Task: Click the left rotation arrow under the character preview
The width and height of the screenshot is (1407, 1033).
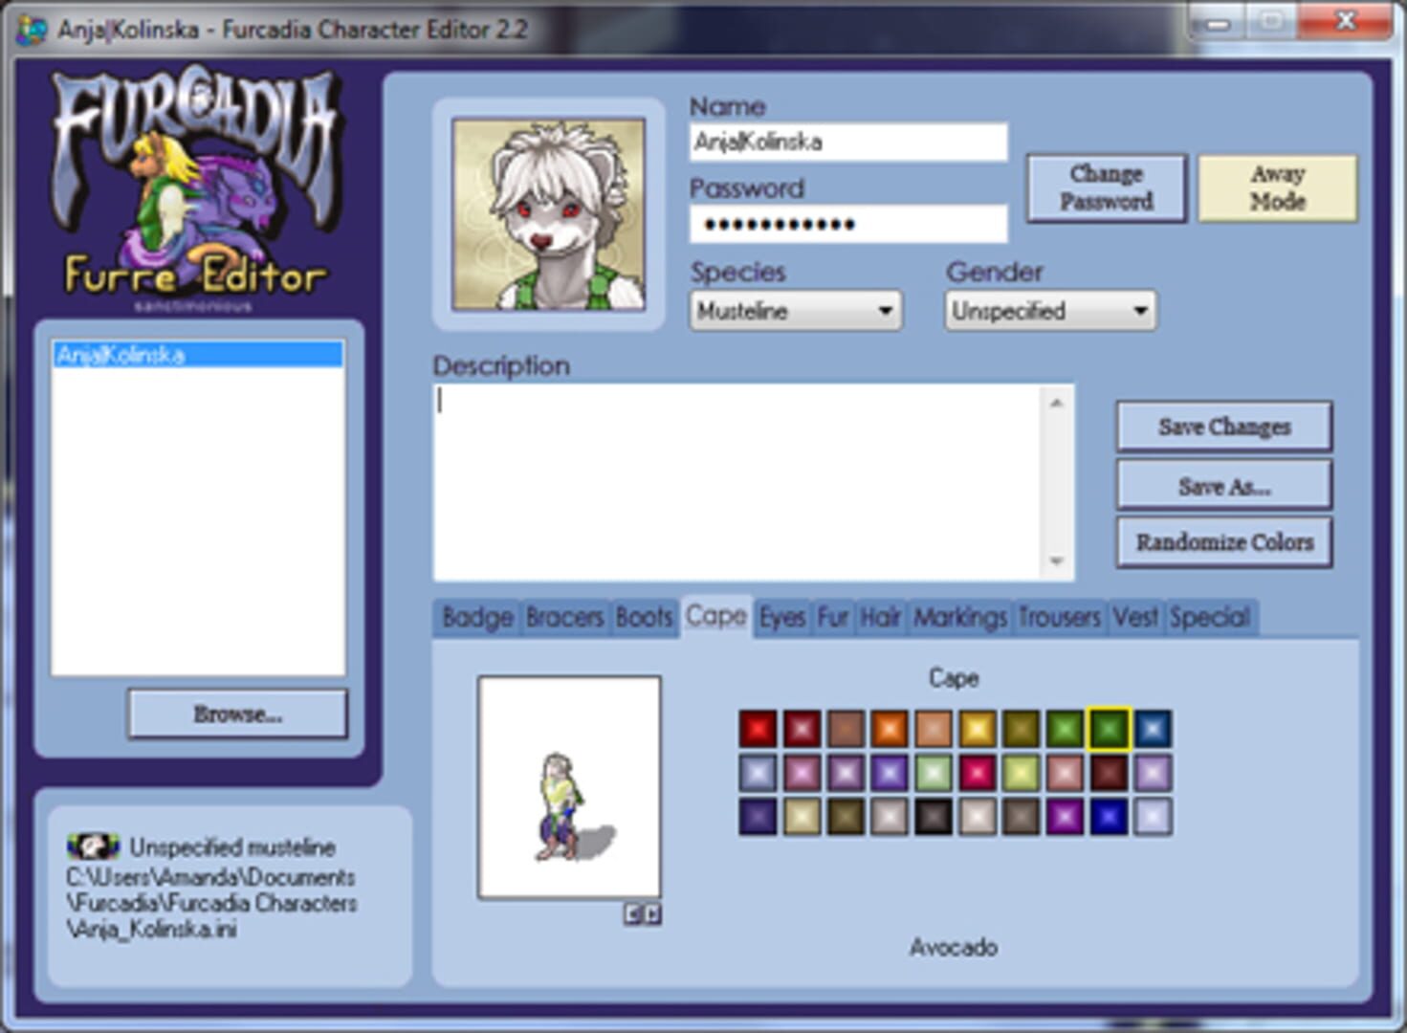Action: pyautogui.click(x=633, y=913)
